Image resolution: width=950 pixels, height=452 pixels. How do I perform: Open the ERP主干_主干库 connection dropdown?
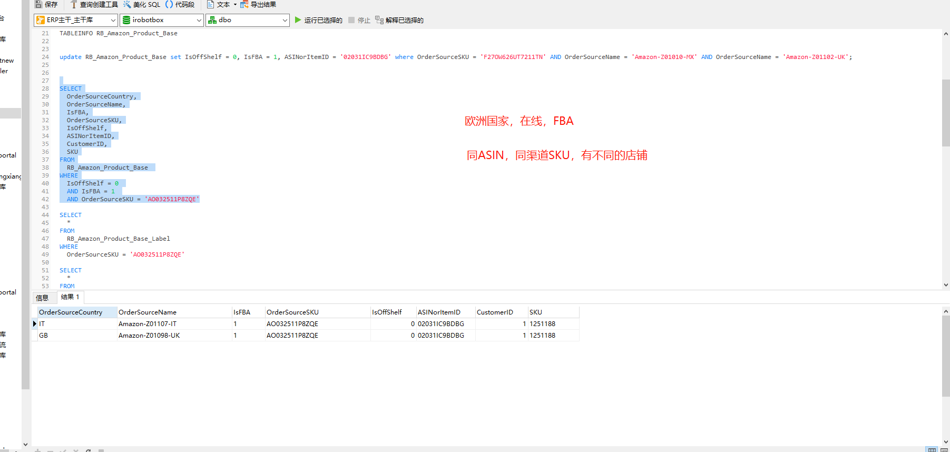pyautogui.click(x=75, y=20)
